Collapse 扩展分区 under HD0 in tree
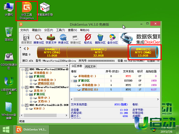This screenshot has width=179, height=134. pyautogui.click(x=27, y=77)
